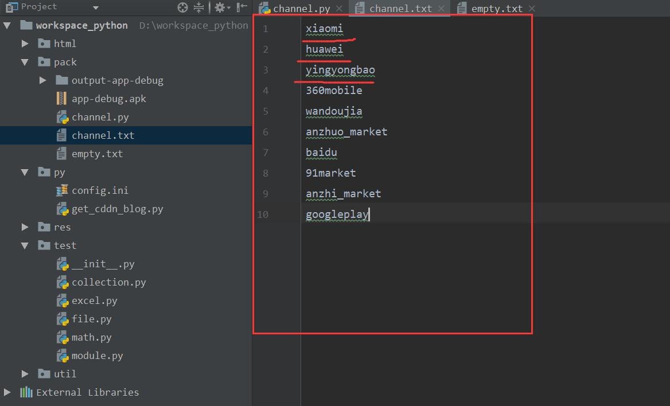Click the word xiaomi on line 1
Viewport: 670px width, 406px height.
[x=324, y=29]
